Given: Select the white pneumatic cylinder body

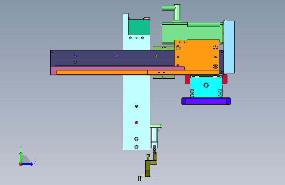Looking at the screenshot, I should (x=154, y=138).
